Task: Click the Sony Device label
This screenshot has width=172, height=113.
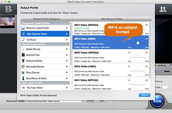Action: tap(33, 73)
